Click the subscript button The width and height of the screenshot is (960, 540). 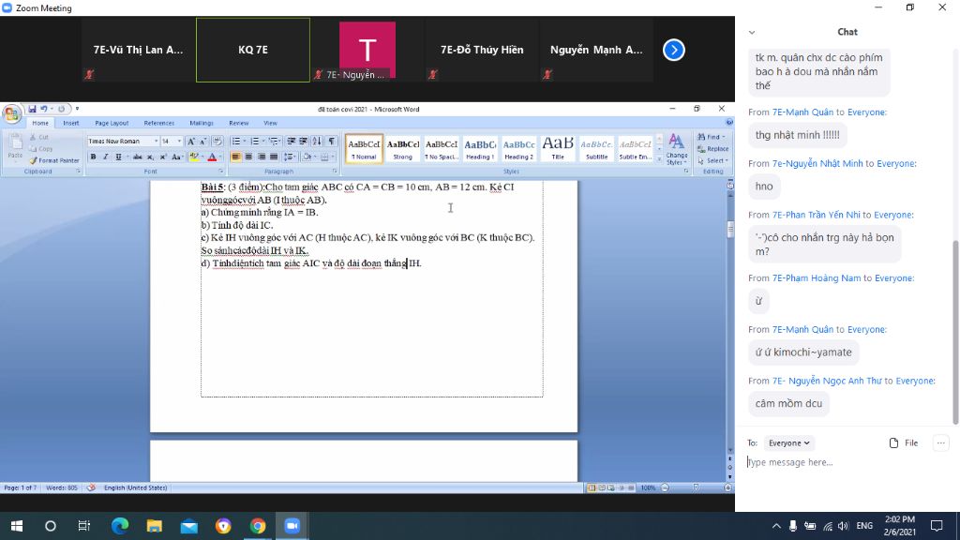point(151,157)
